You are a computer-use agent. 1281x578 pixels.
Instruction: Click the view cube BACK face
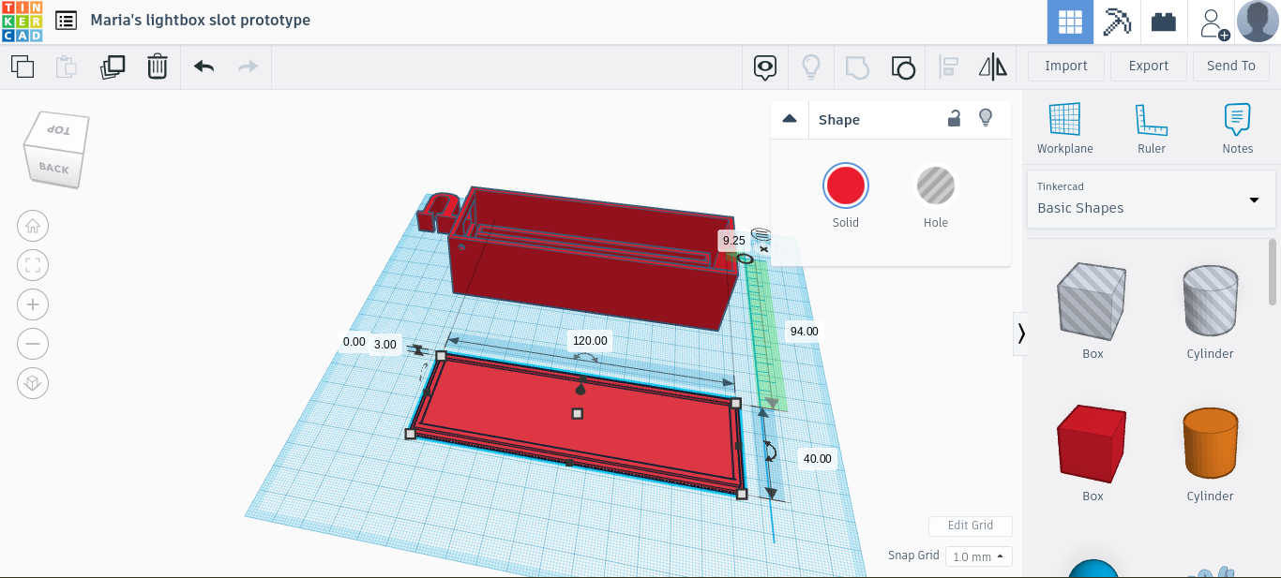pos(53,169)
